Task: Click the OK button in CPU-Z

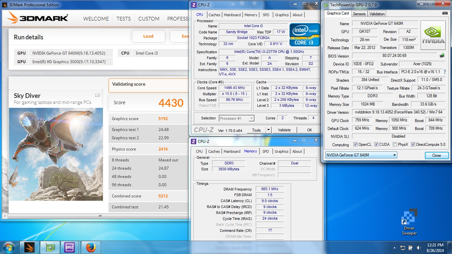Action: click(x=309, y=130)
